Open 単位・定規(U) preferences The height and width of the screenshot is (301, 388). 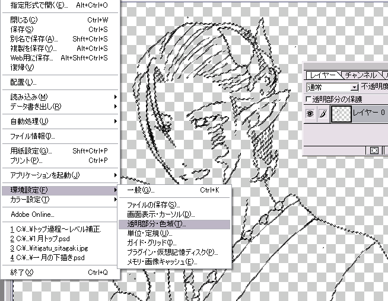[174, 233]
